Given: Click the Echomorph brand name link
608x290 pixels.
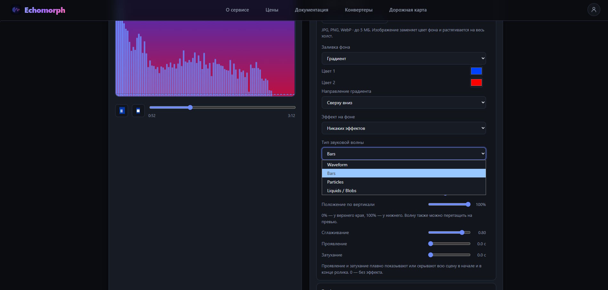Looking at the screenshot, I should (45, 10).
